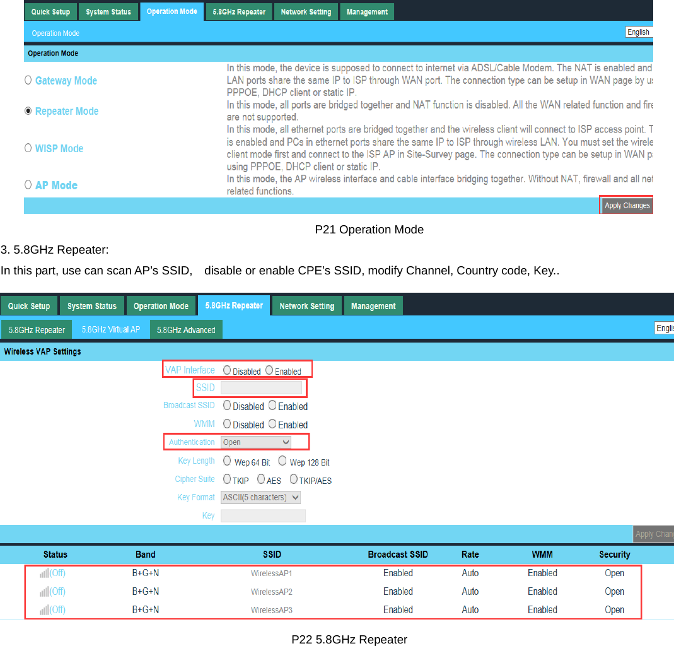Image resolution: width=674 pixels, height=646 pixels.
Task: Open the Authentication dropdown
Action: click(x=255, y=442)
